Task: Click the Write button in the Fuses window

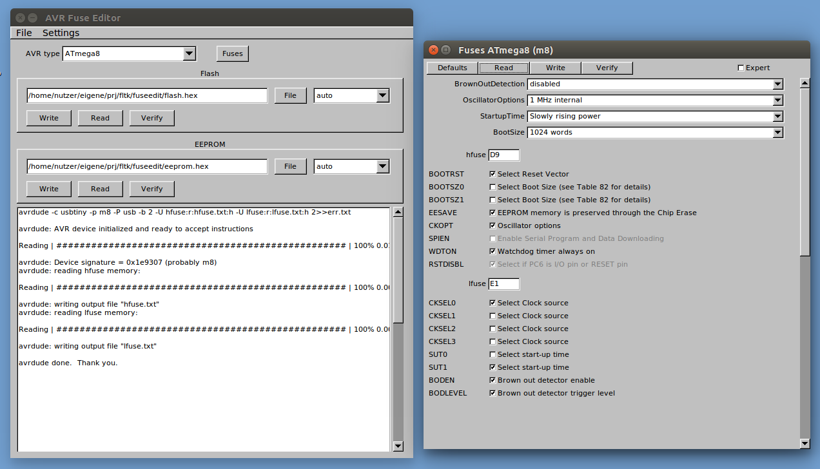Action: [x=556, y=68]
